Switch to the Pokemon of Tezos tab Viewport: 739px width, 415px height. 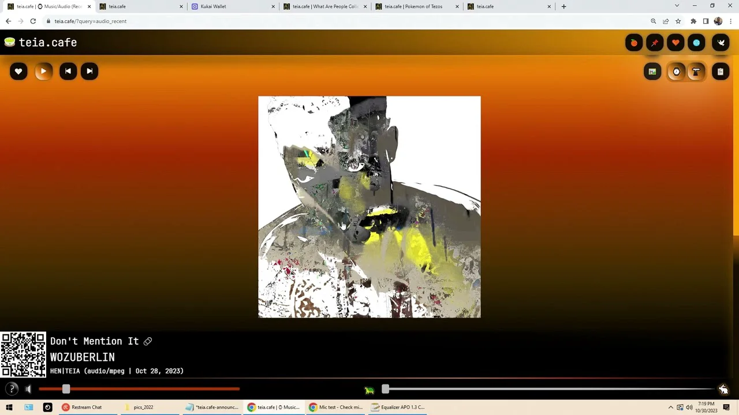pyautogui.click(x=413, y=6)
